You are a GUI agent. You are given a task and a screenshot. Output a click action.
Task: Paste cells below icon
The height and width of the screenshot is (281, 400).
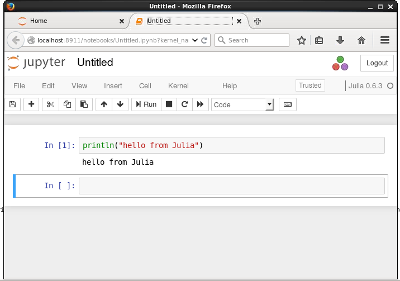(84, 104)
